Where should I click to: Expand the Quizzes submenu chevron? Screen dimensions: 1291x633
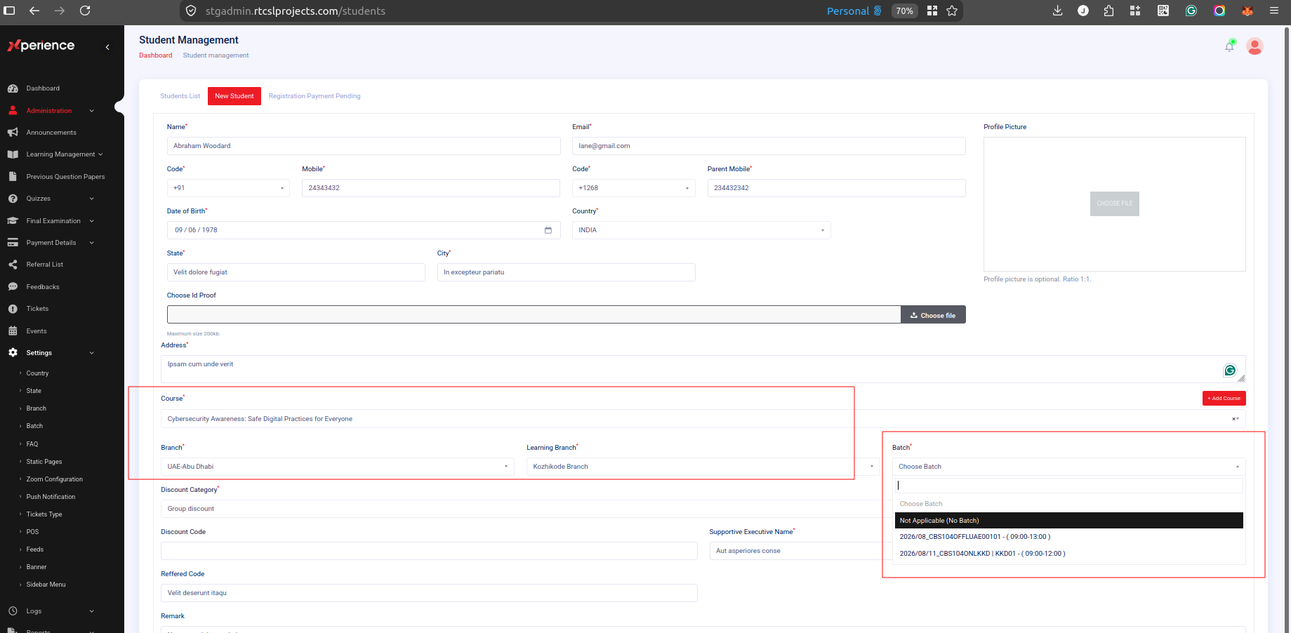click(91, 199)
